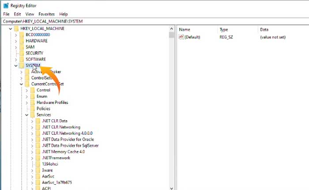The height and width of the screenshot is (190, 309).
Task: Click the Enum folder icon
Action: [33, 96]
